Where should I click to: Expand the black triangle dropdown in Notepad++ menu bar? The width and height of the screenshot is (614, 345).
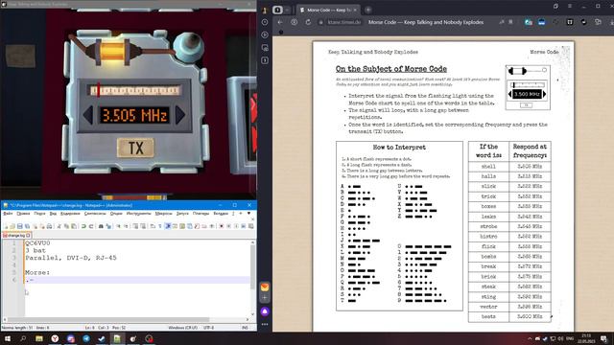tap(248, 213)
